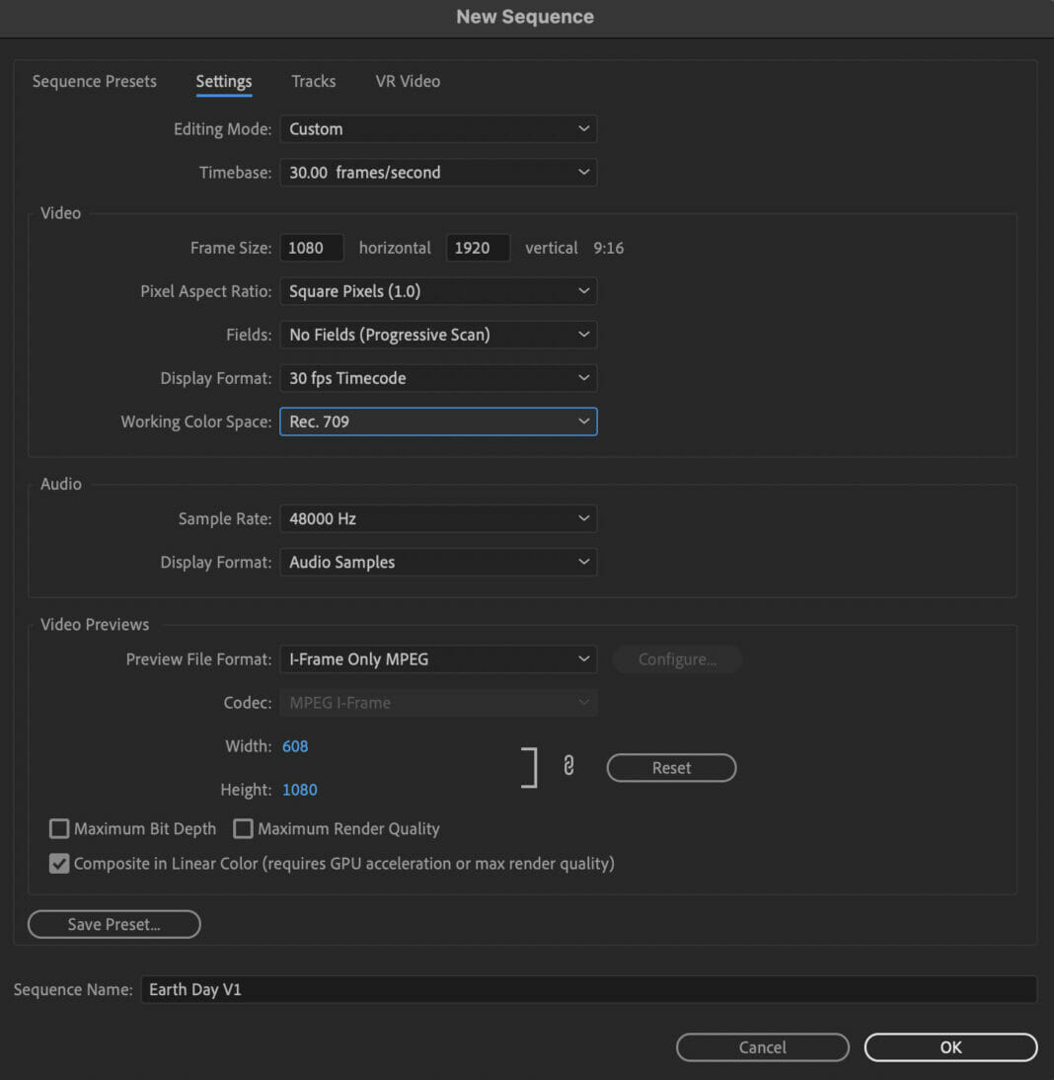Enable Maximum Render Quality
The image size is (1054, 1080).
(243, 828)
